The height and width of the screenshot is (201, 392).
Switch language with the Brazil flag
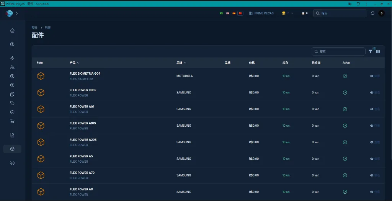221,13
